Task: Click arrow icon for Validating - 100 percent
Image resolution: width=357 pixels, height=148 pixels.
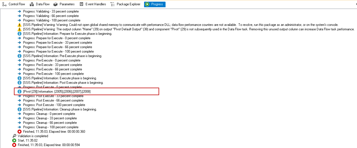Action: click(x=20, y=20)
